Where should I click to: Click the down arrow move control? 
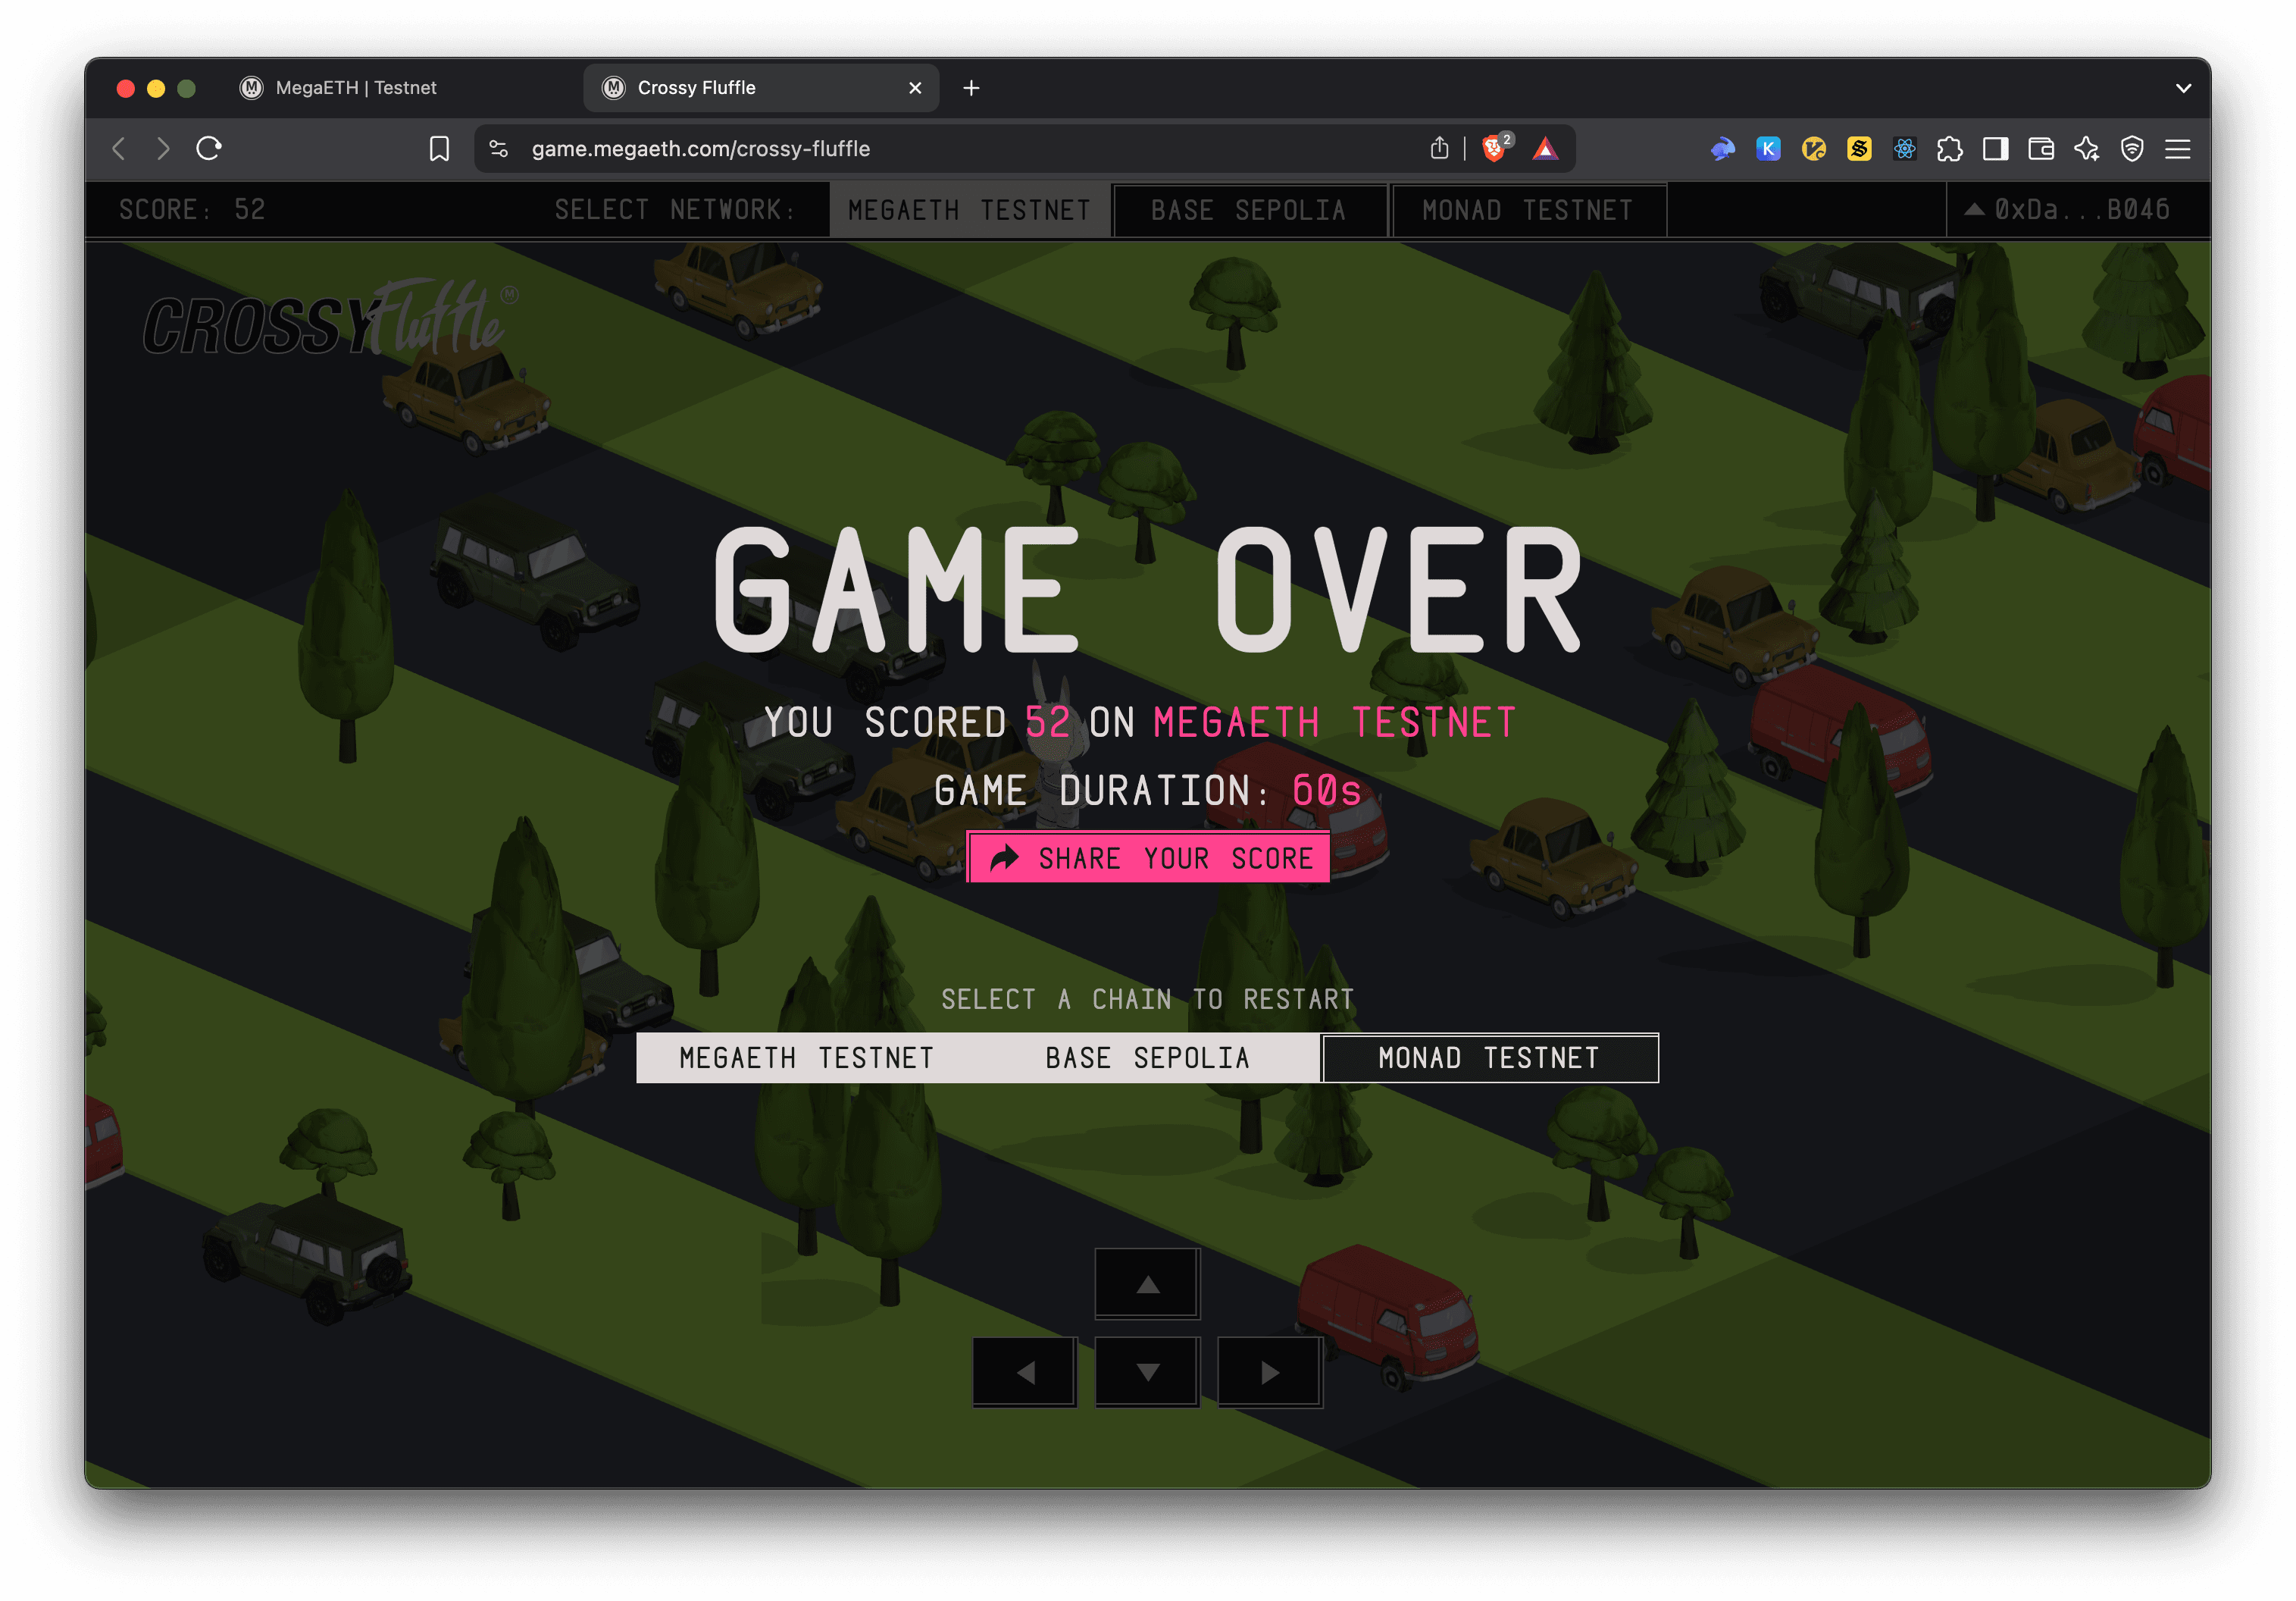click(x=1148, y=1372)
